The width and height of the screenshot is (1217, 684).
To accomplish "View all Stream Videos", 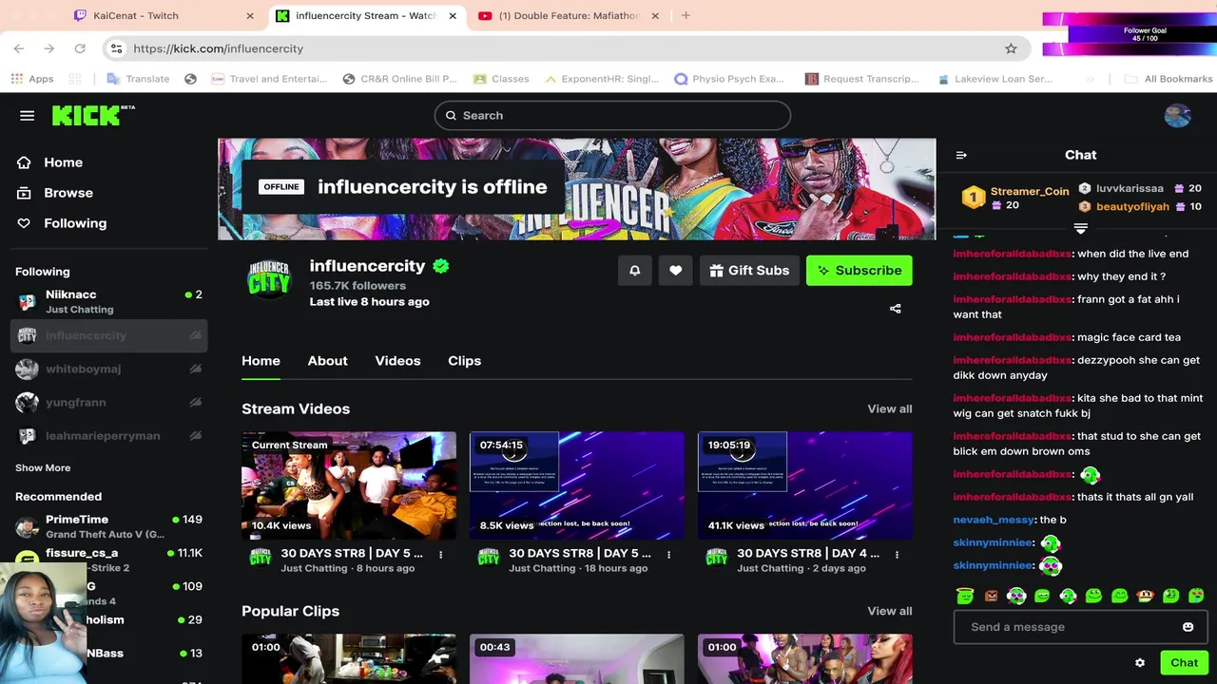I will pyautogui.click(x=889, y=408).
